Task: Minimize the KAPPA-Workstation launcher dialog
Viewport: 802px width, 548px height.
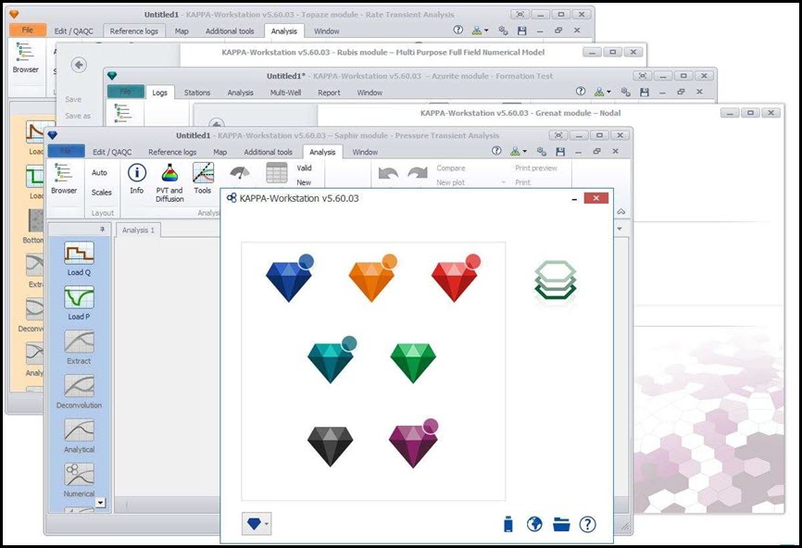Action: [x=574, y=199]
